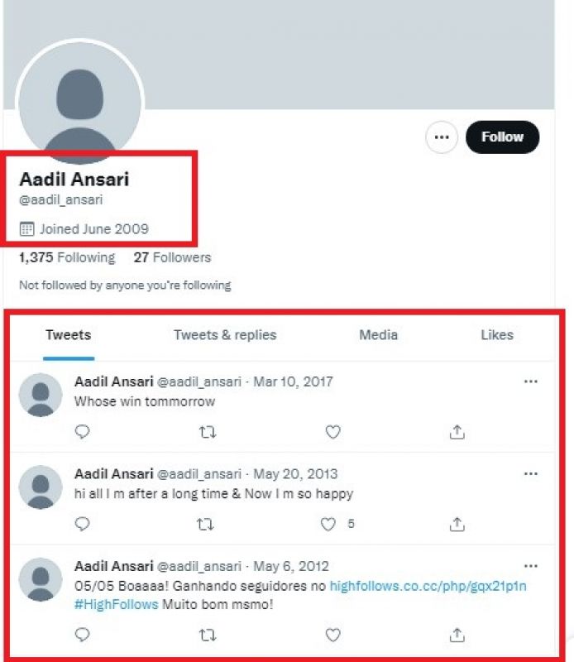Screen dimensions: 574x662
Task: Switch to the Media tab
Action: [x=378, y=335]
